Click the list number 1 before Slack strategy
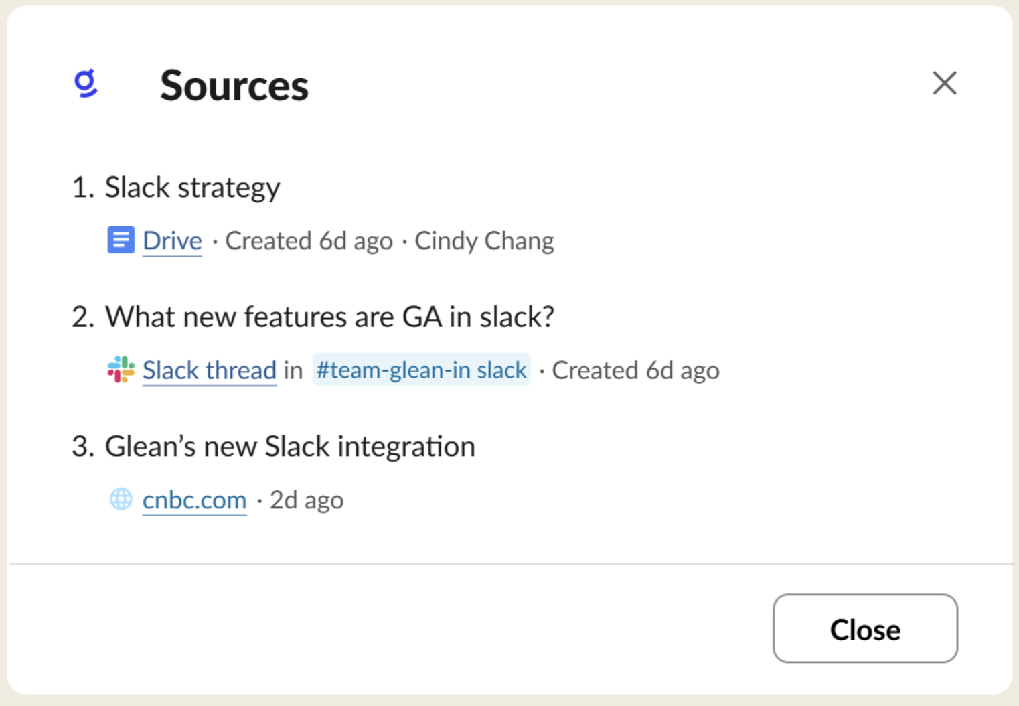This screenshot has width=1019, height=706. 82,188
